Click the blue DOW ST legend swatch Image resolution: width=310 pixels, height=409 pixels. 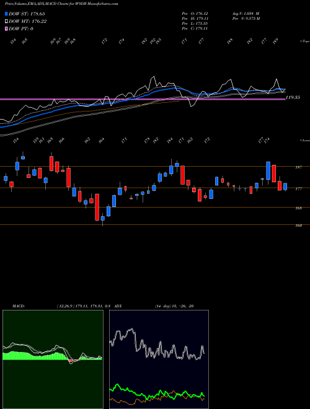(6, 14)
